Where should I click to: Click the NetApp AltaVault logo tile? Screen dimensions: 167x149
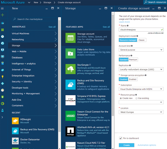click(70, 131)
